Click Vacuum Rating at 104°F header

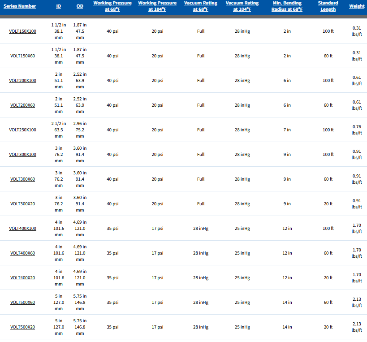click(x=246, y=6)
